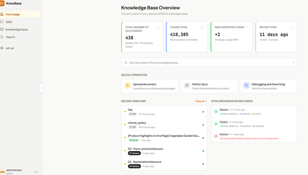The image size is (308, 175).
Task: Click the magnifier icon in quick search box
Action: (x=126, y=62)
